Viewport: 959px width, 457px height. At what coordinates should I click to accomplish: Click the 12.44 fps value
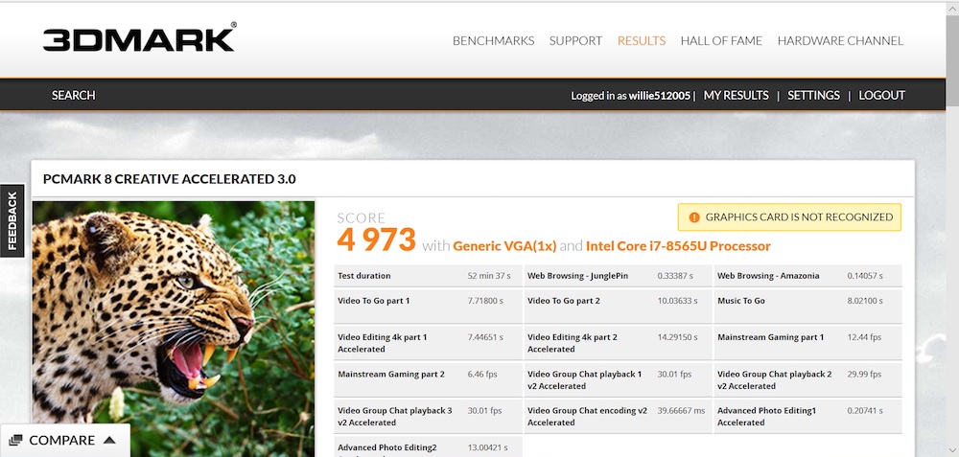point(864,337)
